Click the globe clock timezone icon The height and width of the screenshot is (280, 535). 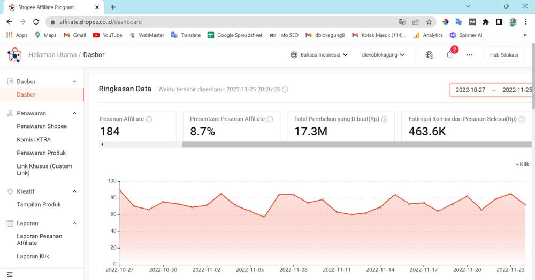(429, 55)
